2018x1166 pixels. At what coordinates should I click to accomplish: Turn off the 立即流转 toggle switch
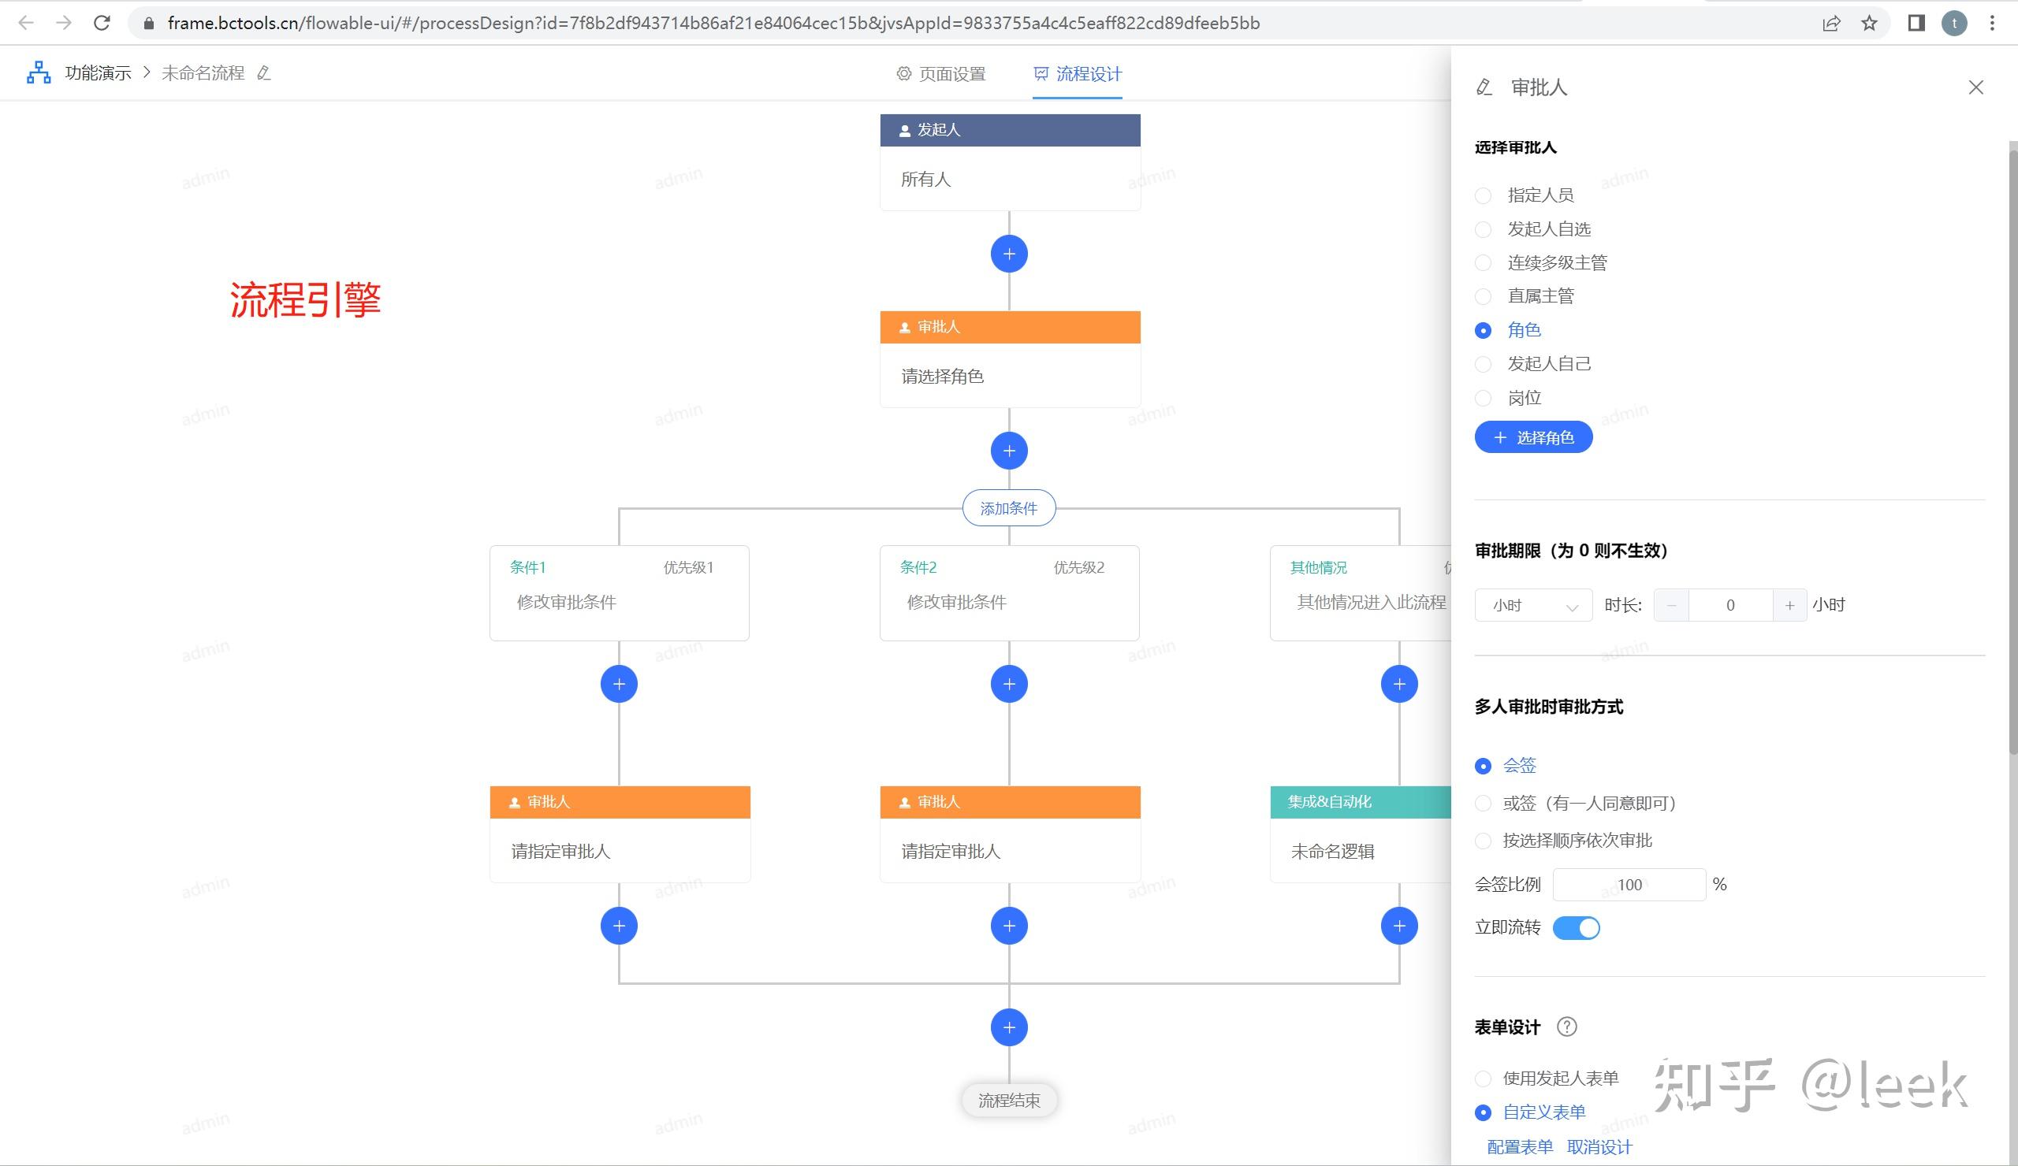tap(1576, 927)
